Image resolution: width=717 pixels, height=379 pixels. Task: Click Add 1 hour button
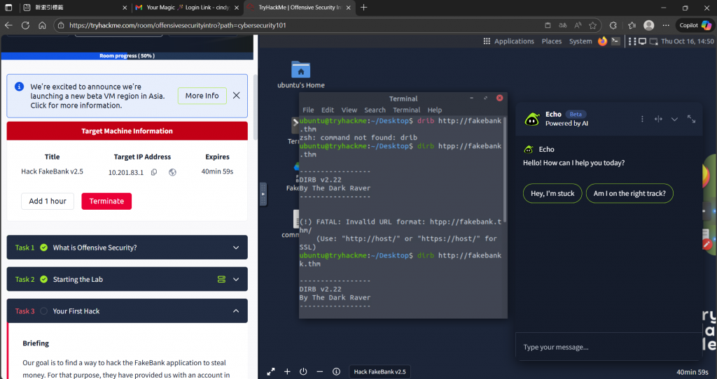pyautogui.click(x=48, y=201)
